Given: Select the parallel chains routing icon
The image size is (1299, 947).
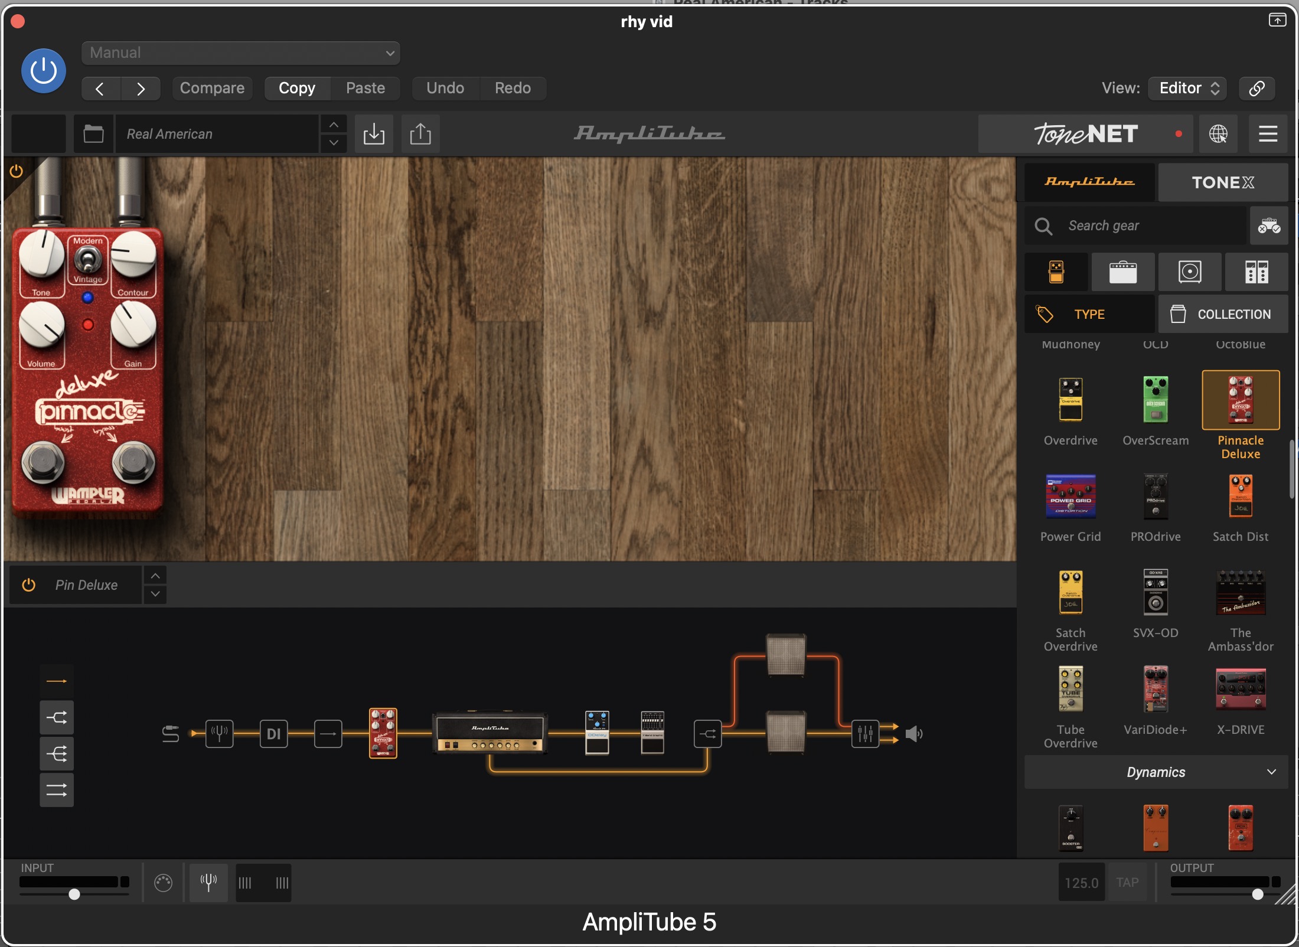Looking at the screenshot, I should [57, 790].
